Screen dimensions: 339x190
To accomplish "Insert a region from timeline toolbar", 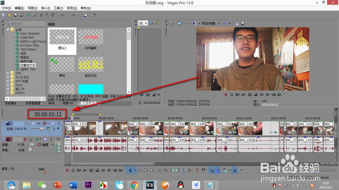I will tap(203, 170).
